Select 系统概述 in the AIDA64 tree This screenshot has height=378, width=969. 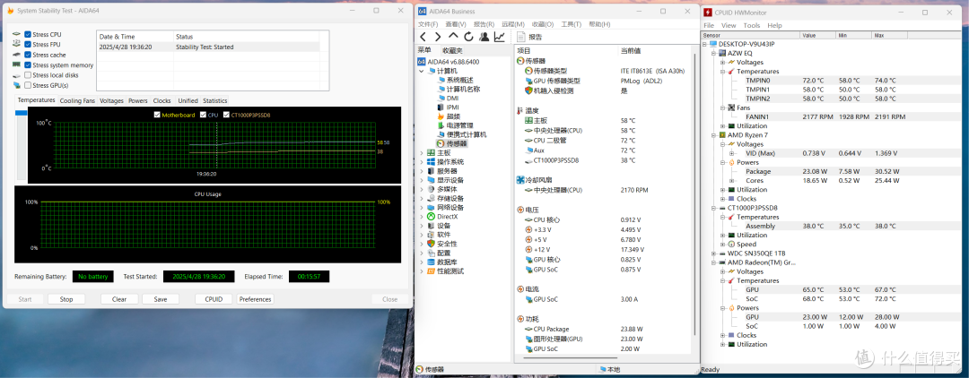[459, 80]
